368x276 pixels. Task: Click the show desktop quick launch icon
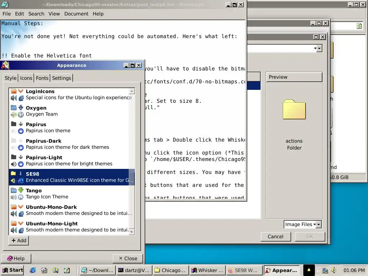(44, 270)
